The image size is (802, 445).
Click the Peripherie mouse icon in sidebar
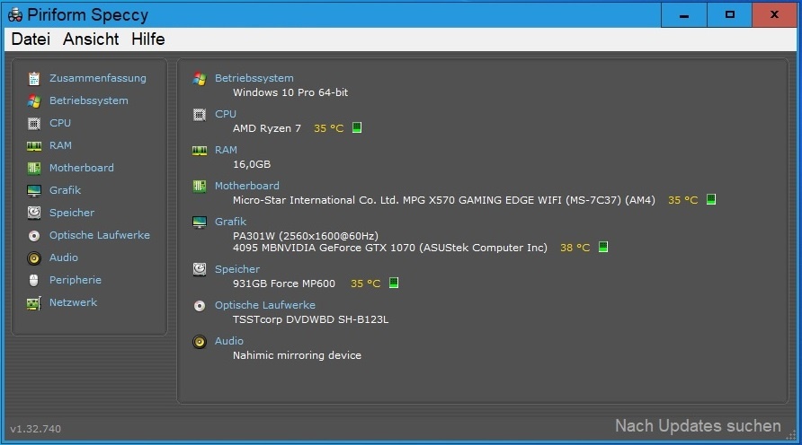click(34, 280)
